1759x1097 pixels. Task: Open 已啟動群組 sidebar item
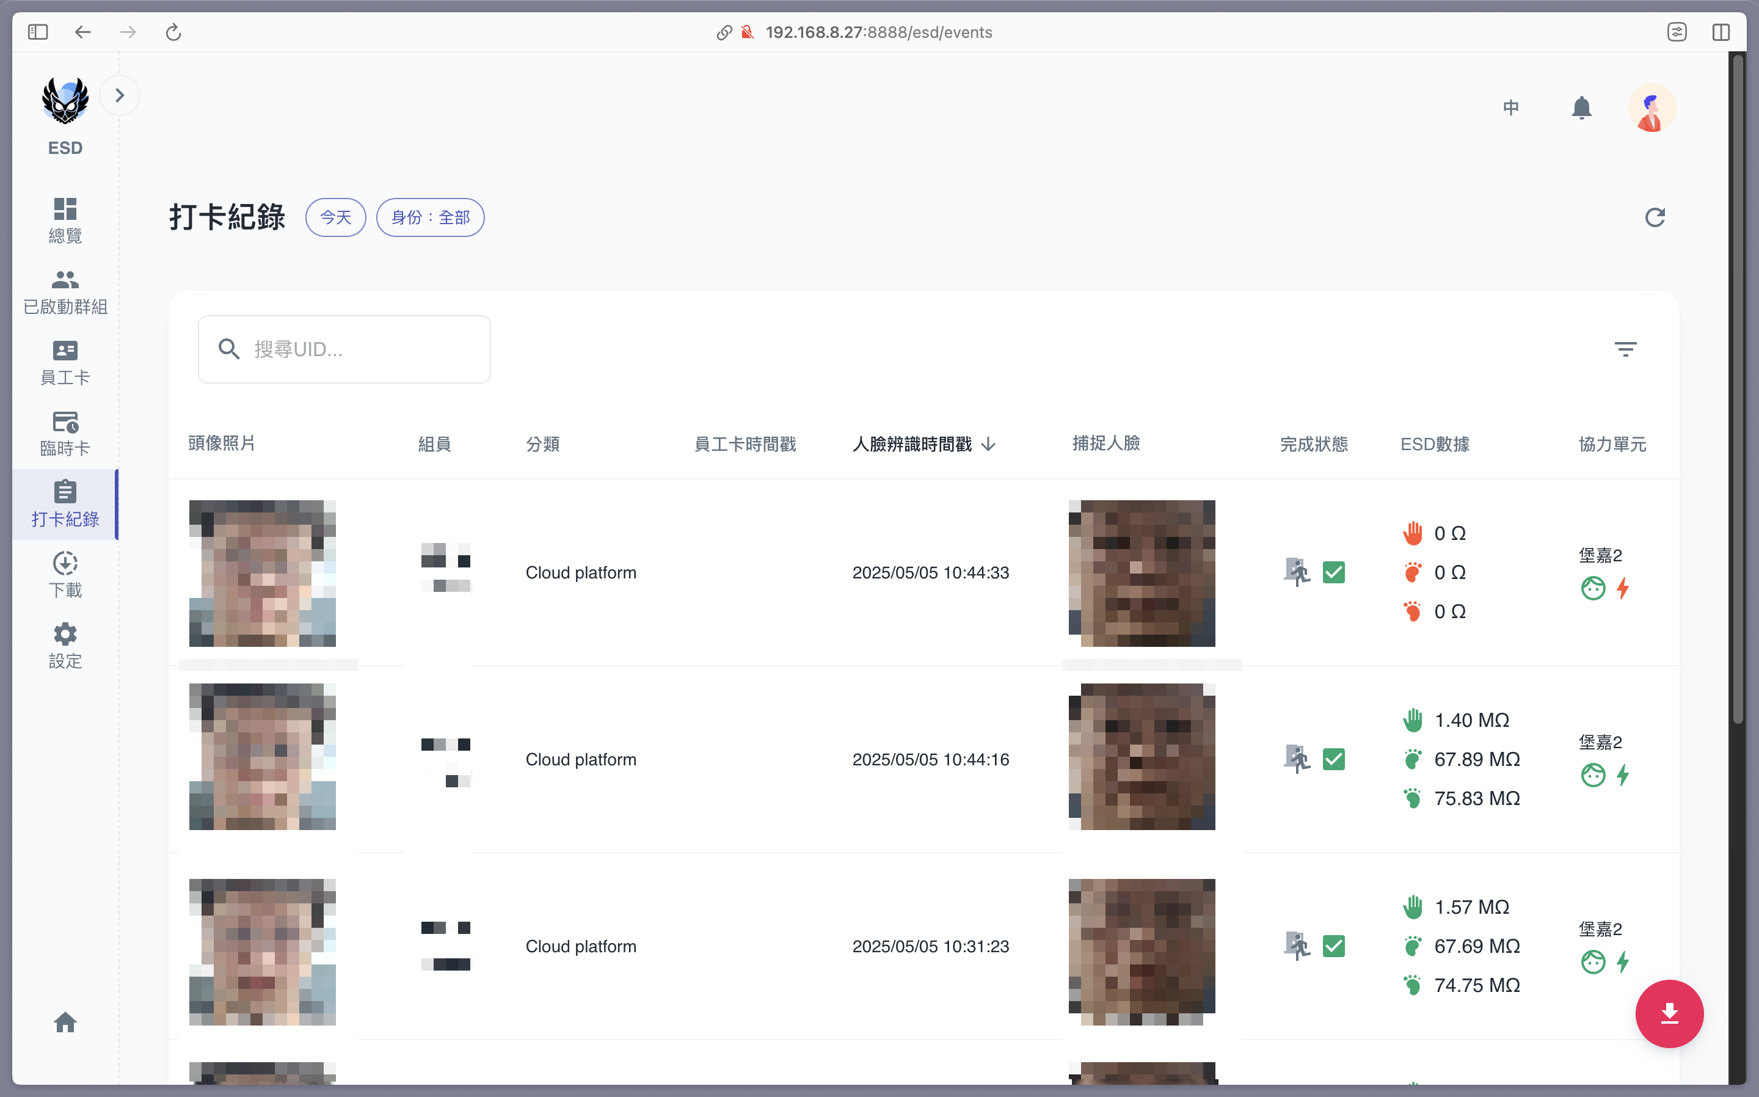[65, 293]
